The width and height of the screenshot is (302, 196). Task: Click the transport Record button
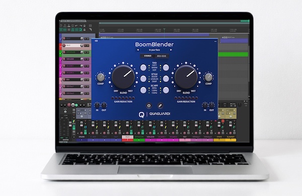coord(69,105)
